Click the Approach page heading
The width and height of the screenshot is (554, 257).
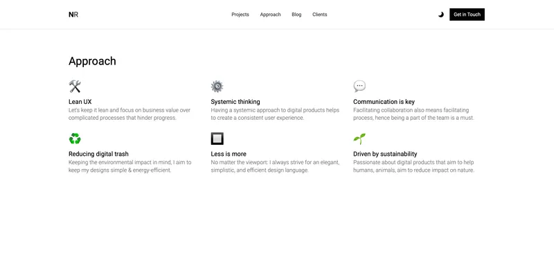point(92,61)
